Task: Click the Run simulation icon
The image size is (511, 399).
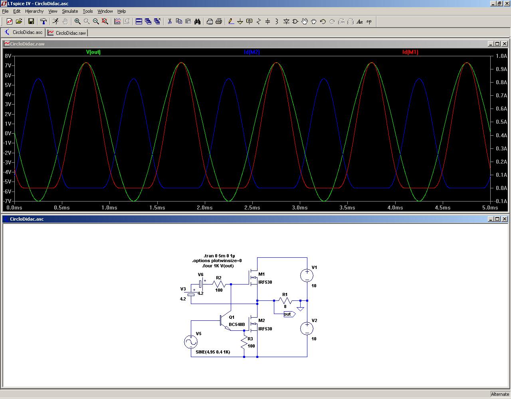Action: click(55, 22)
